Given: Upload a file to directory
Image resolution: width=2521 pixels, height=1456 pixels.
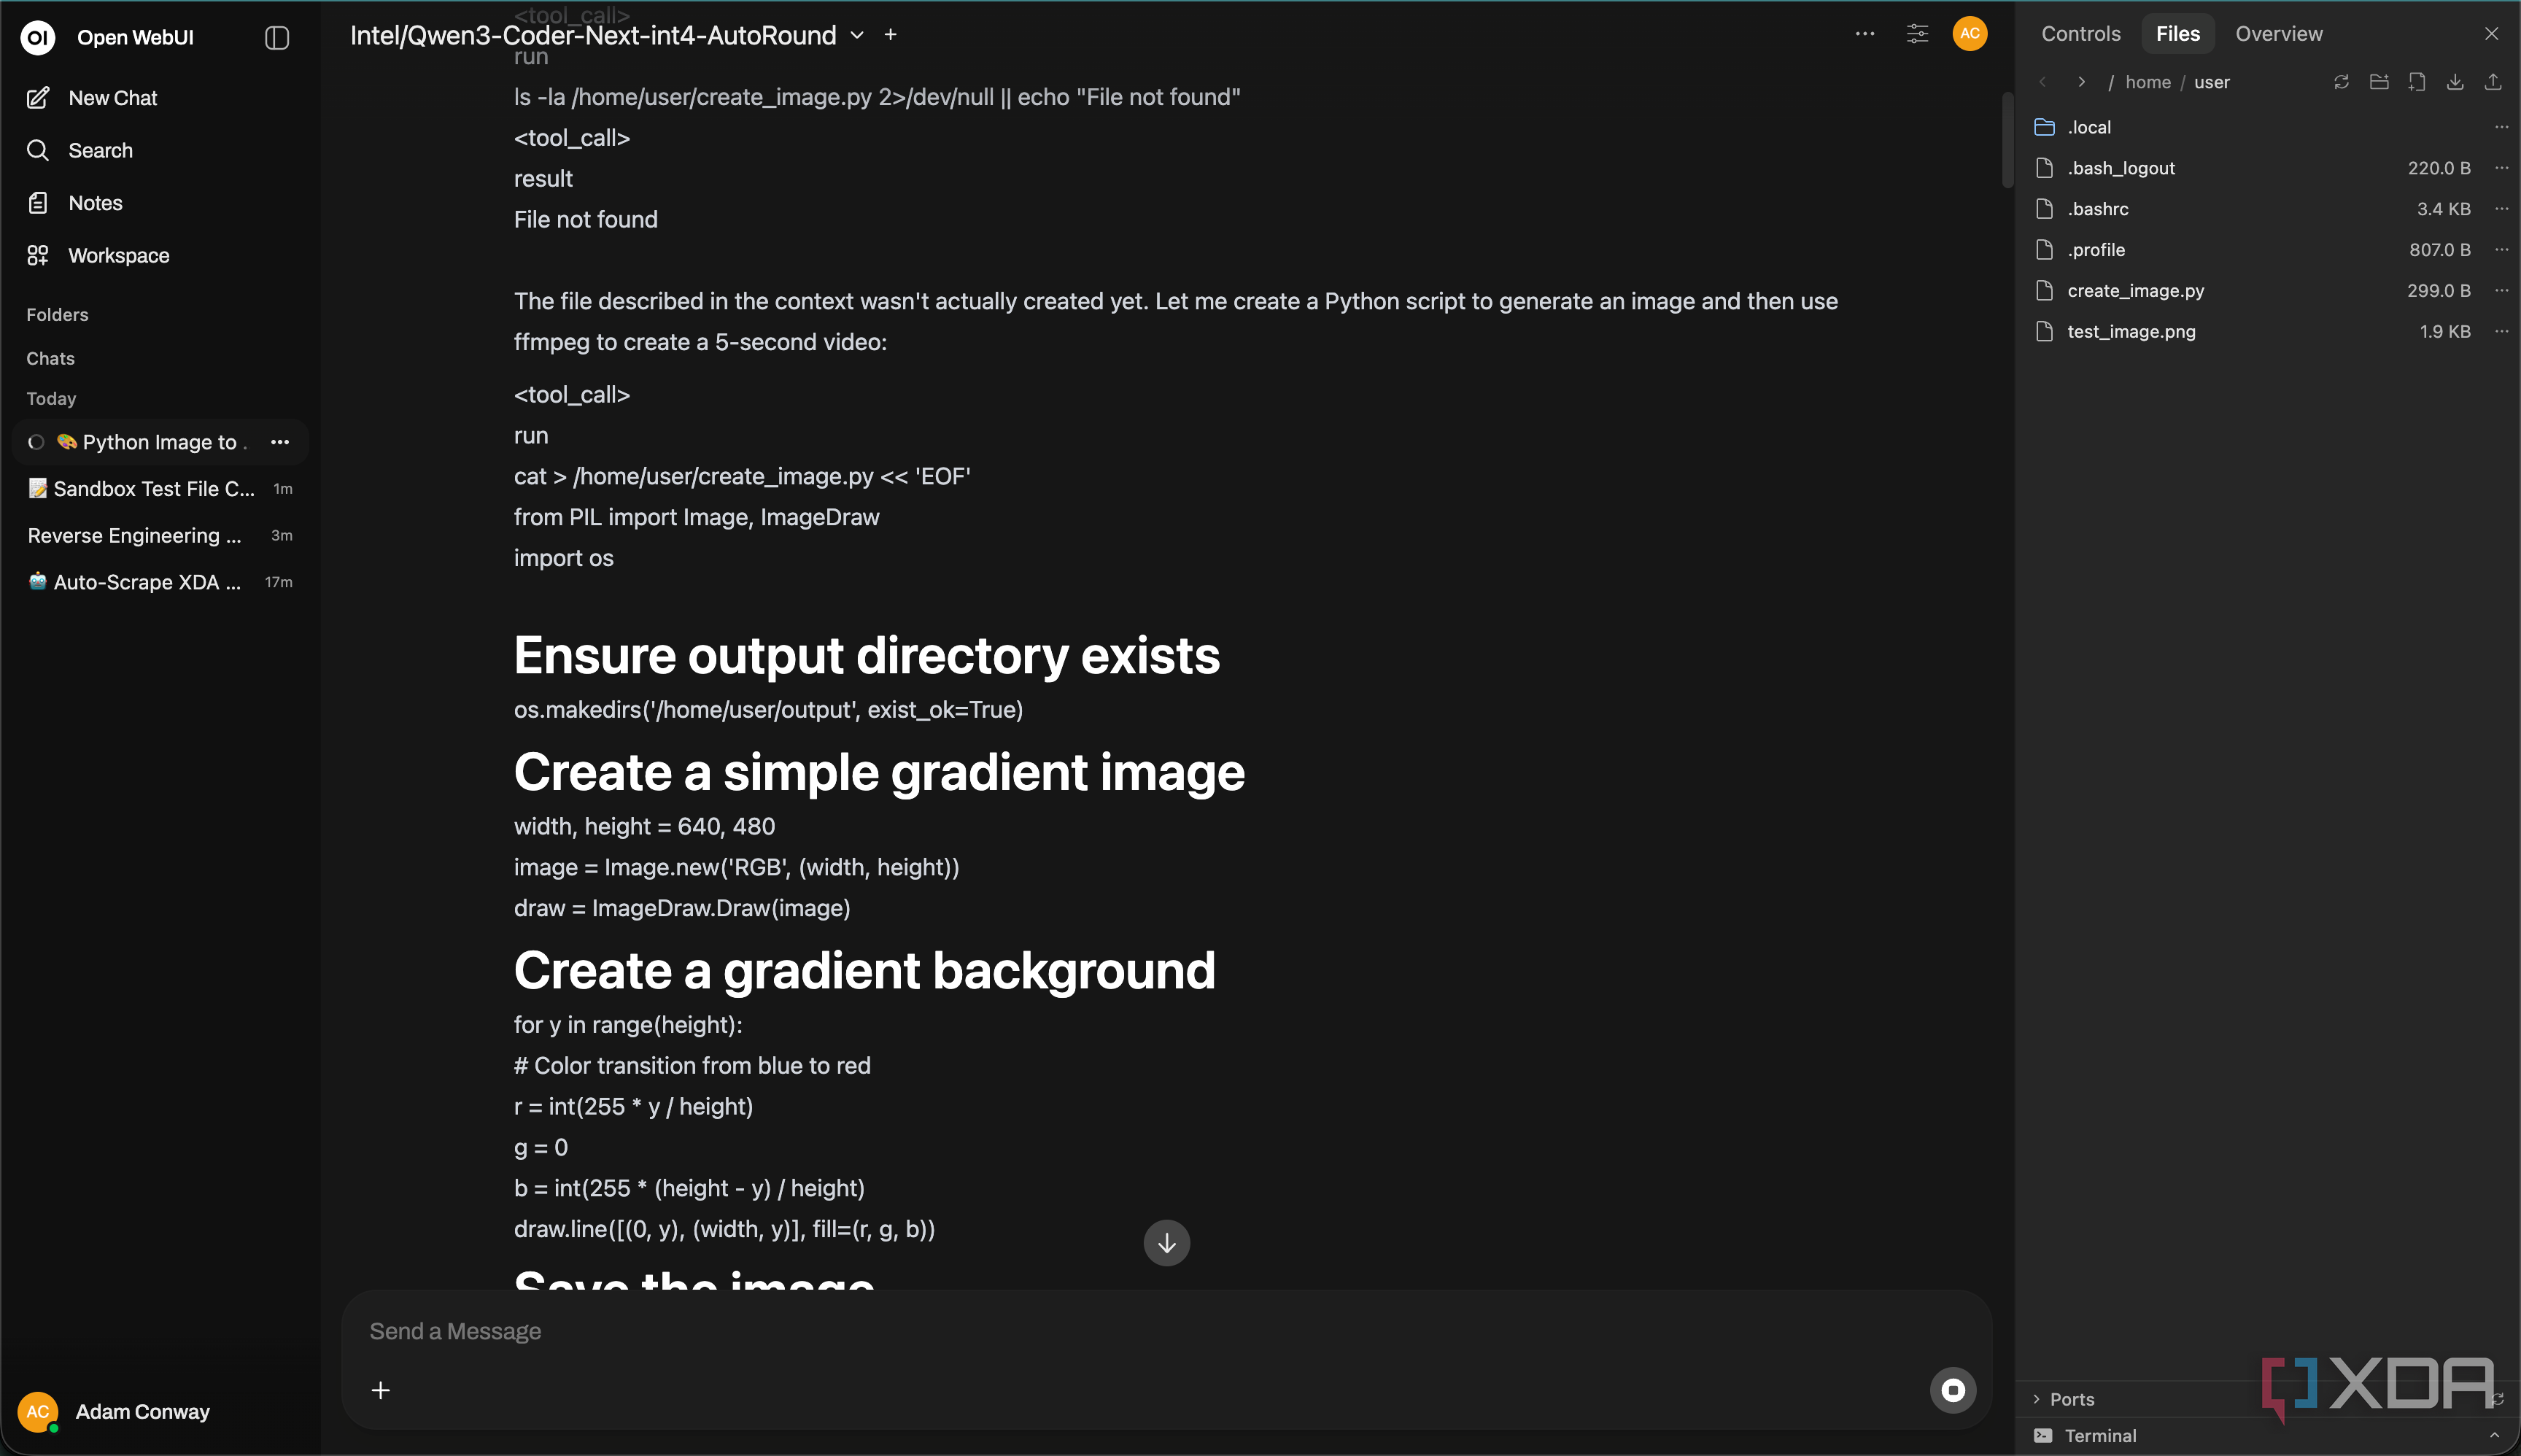Looking at the screenshot, I should (2493, 82).
